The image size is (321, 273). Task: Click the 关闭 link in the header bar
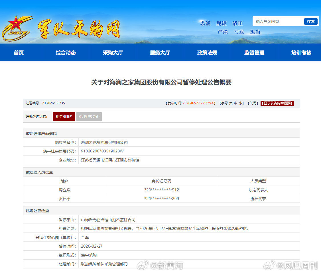(253, 103)
